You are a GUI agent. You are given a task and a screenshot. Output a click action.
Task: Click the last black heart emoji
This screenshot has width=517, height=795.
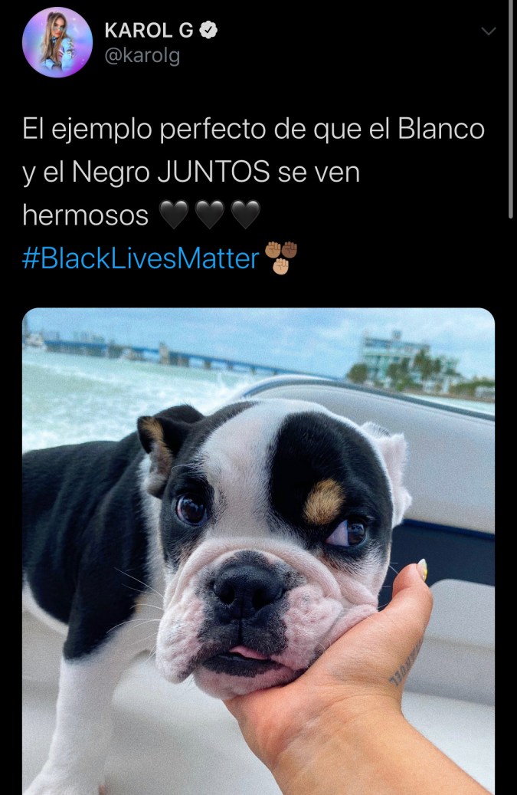pos(246,215)
